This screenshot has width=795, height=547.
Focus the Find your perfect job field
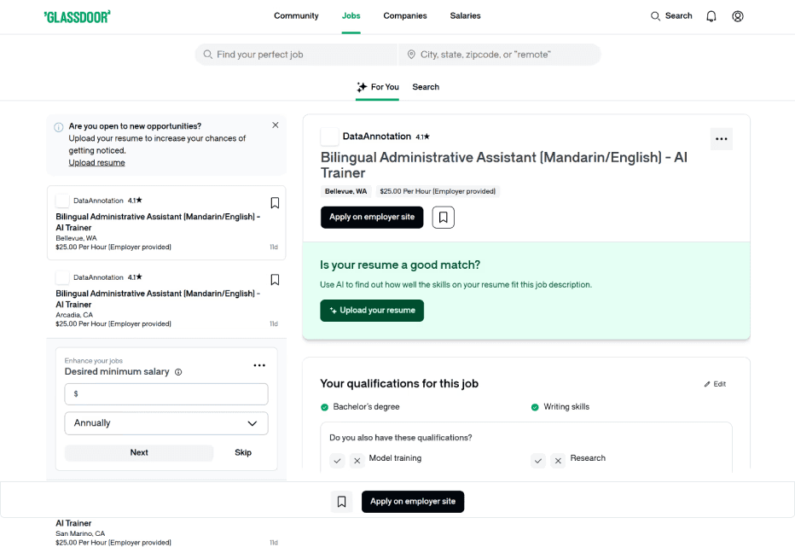click(x=297, y=55)
